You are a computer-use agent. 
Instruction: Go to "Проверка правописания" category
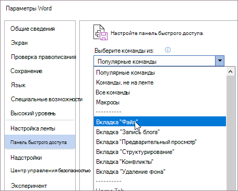tap(43, 57)
